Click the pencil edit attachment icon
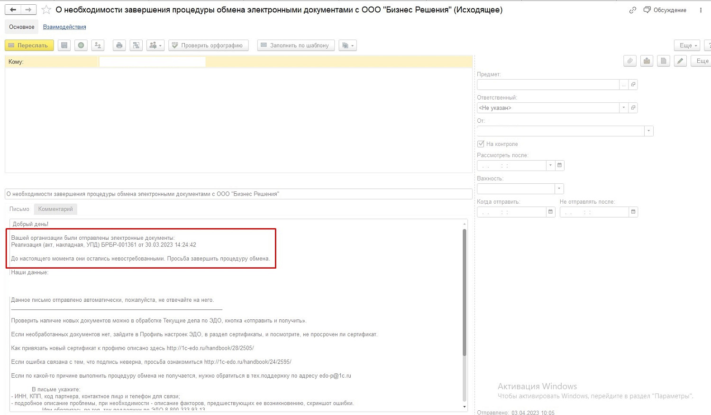 point(680,61)
